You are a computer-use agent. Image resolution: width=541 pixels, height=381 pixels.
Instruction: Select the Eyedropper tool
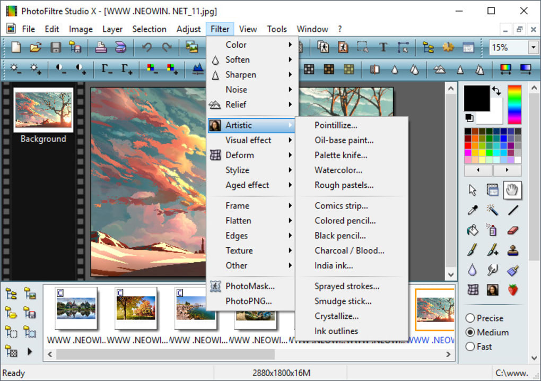tap(472, 210)
